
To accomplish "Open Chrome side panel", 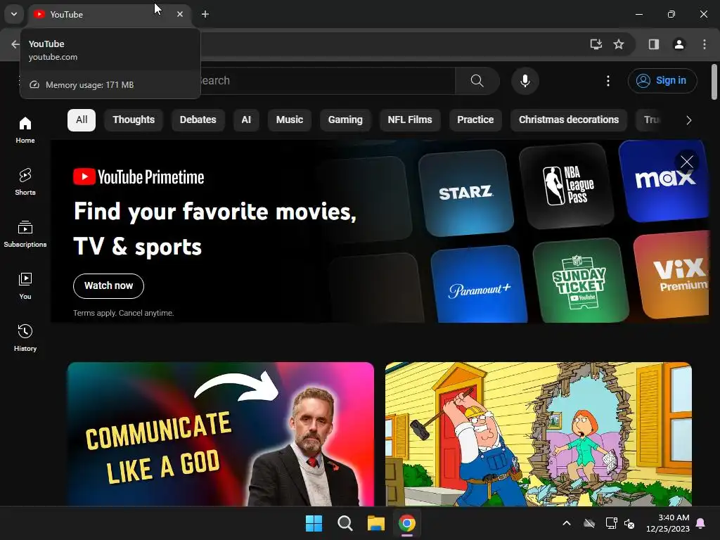I will 653,44.
